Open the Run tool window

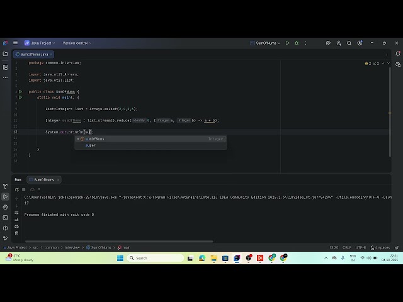pos(5,197)
